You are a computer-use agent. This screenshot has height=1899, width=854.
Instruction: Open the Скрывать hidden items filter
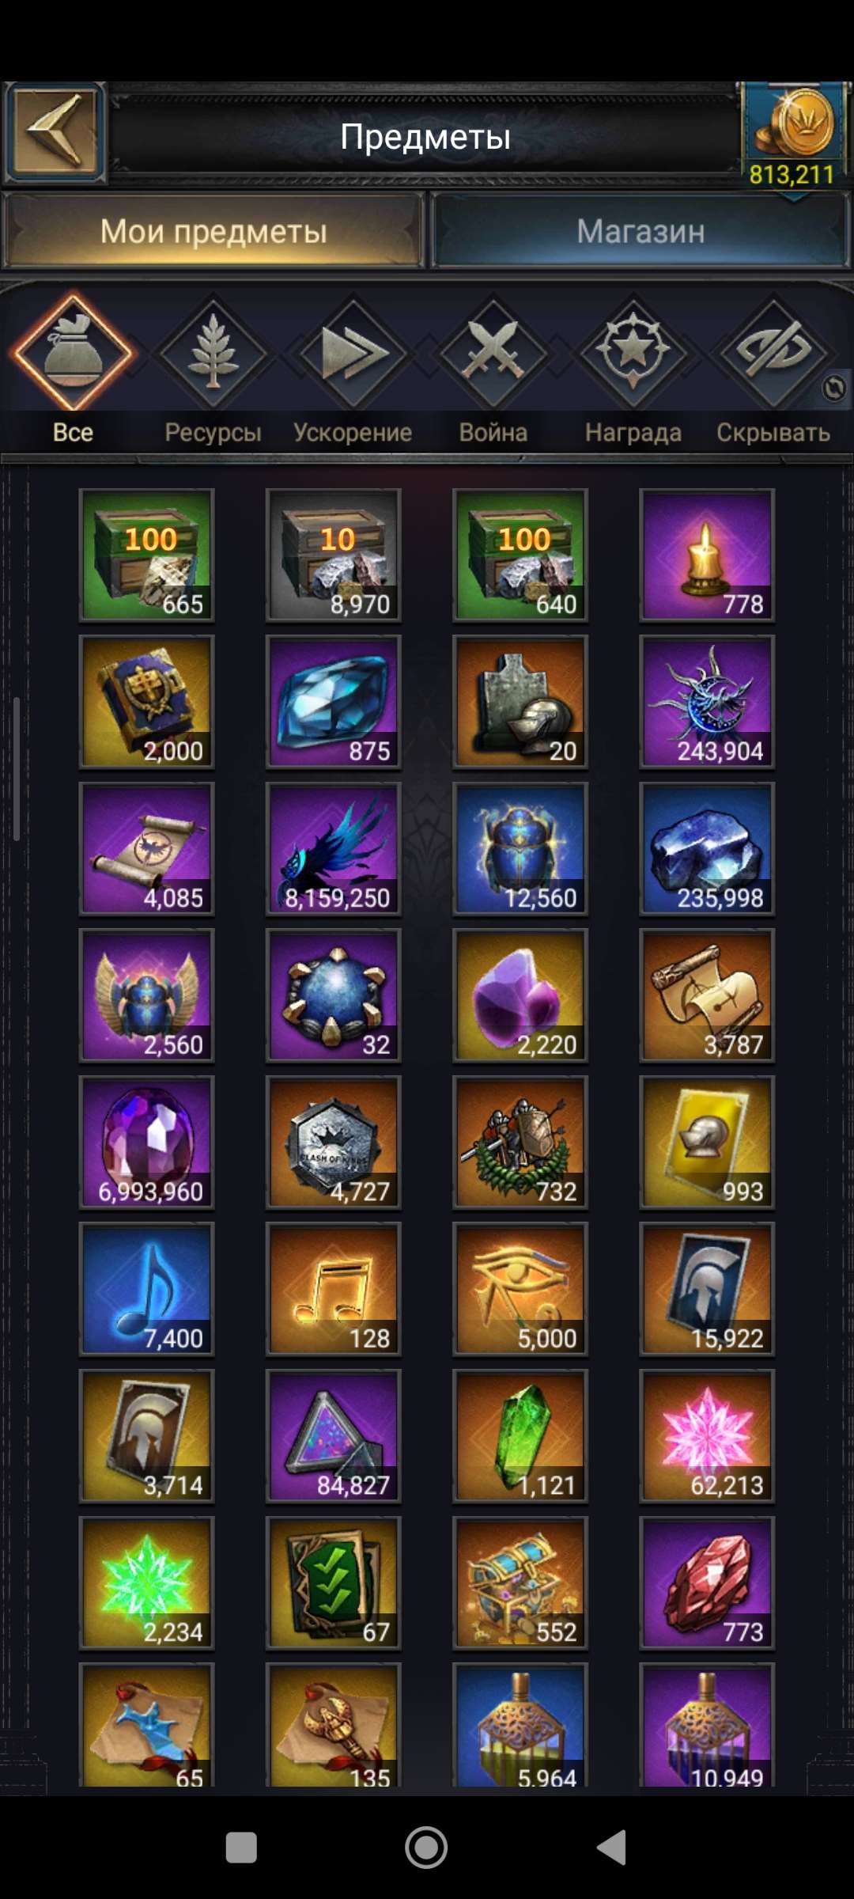pos(773,370)
